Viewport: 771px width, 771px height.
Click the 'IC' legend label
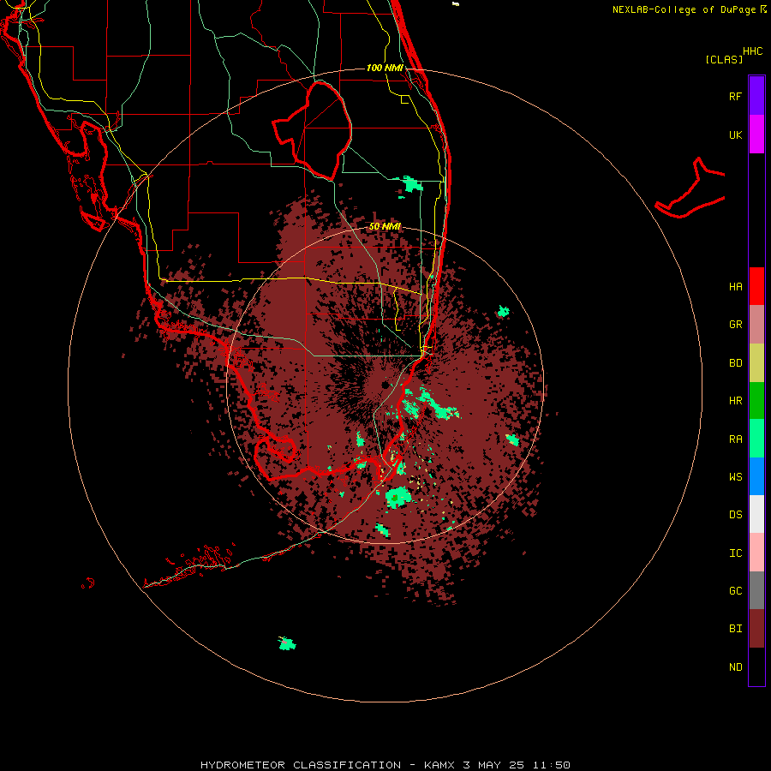(x=735, y=553)
